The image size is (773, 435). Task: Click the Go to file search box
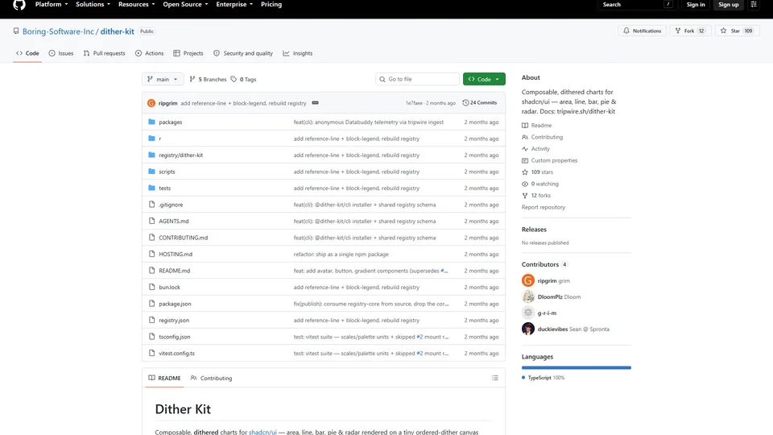click(x=418, y=79)
